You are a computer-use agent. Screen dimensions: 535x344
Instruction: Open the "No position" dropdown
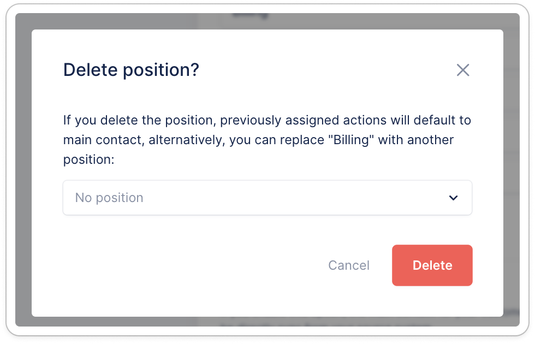(x=267, y=198)
